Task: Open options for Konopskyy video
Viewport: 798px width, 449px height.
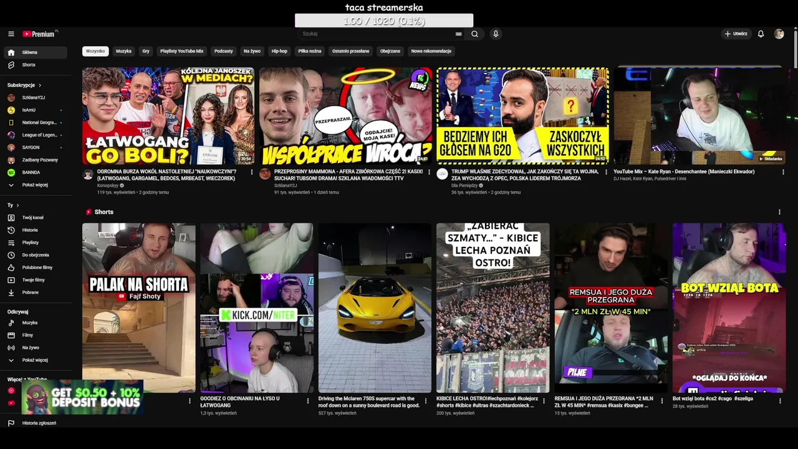Action: (x=252, y=172)
